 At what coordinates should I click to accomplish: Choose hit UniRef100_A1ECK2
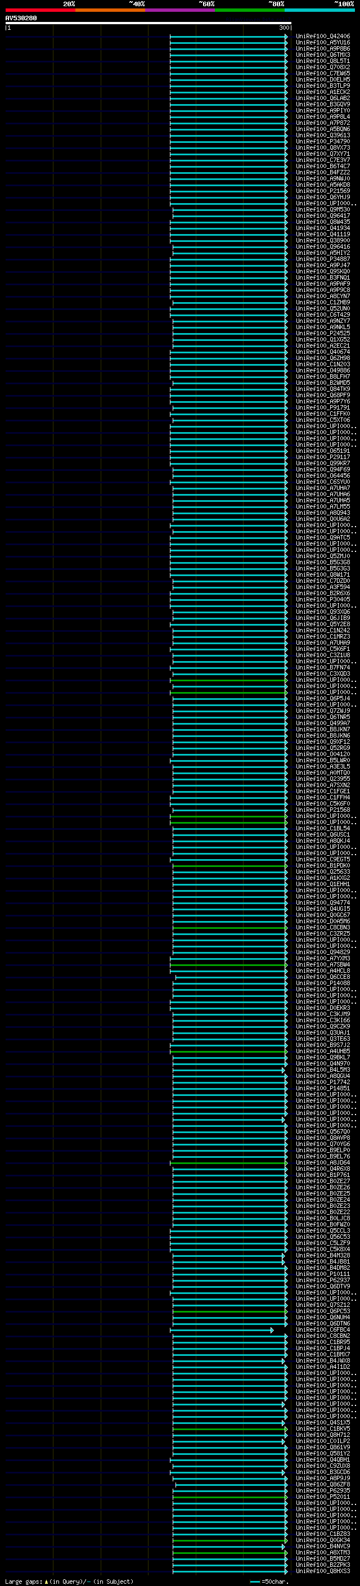(323, 92)
